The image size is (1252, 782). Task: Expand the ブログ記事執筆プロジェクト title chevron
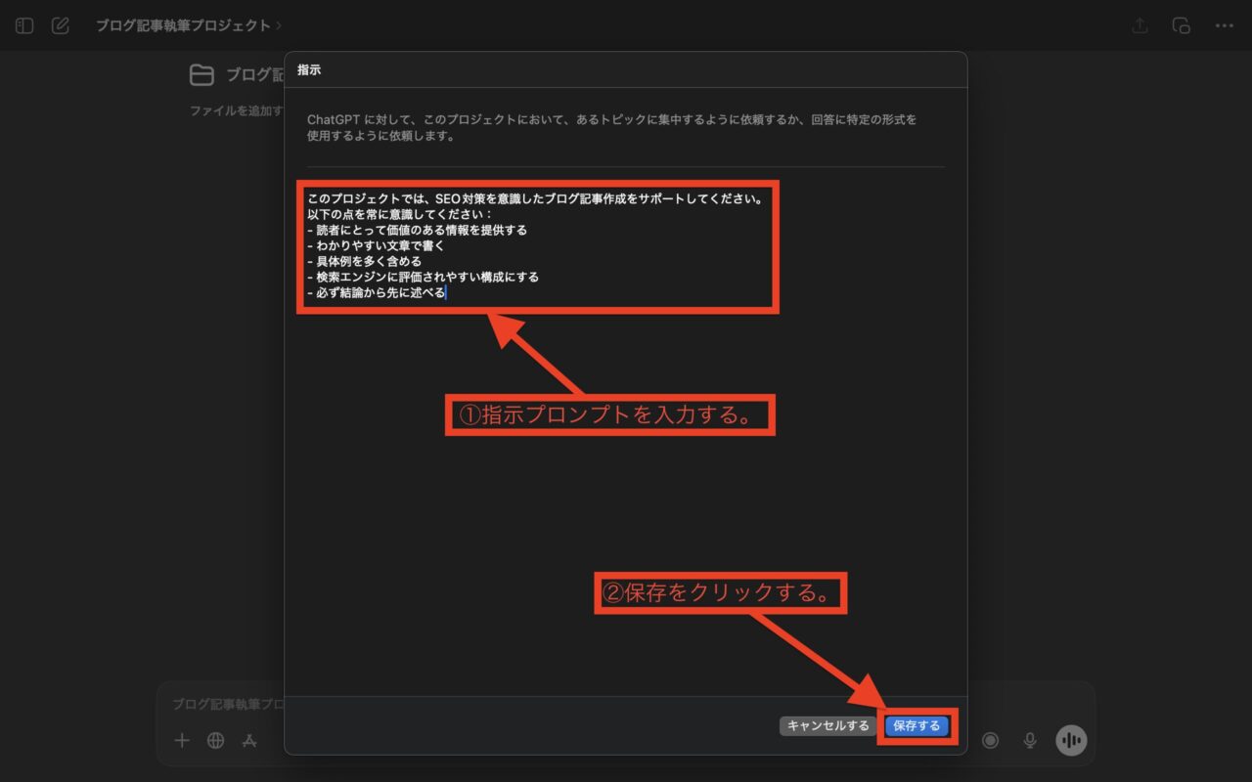pos(279,26)
